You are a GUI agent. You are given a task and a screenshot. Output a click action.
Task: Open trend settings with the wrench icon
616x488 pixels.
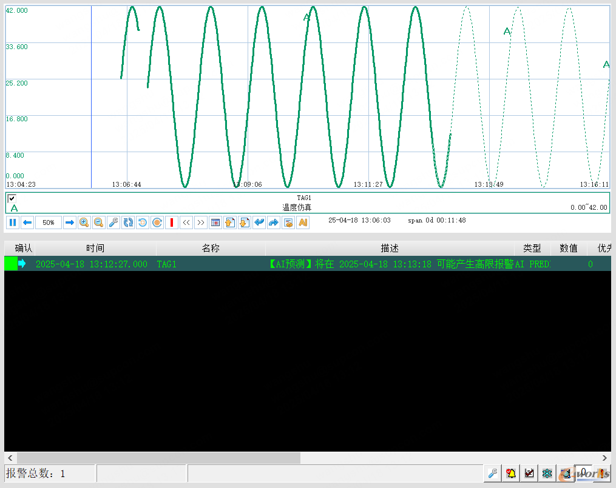(113, 222)
